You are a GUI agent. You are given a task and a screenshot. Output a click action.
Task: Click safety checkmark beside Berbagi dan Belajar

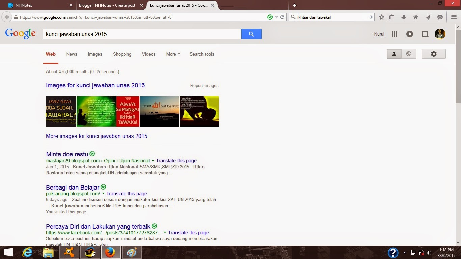click(103, 187)
